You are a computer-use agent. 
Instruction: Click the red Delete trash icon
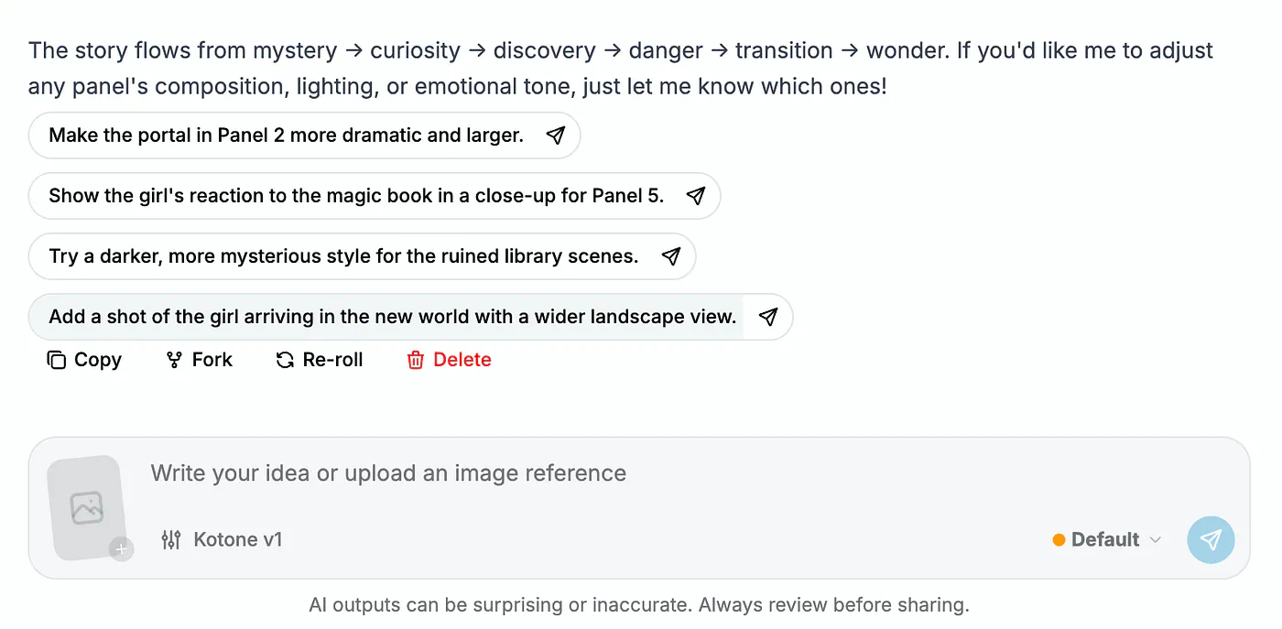(416, 360)
